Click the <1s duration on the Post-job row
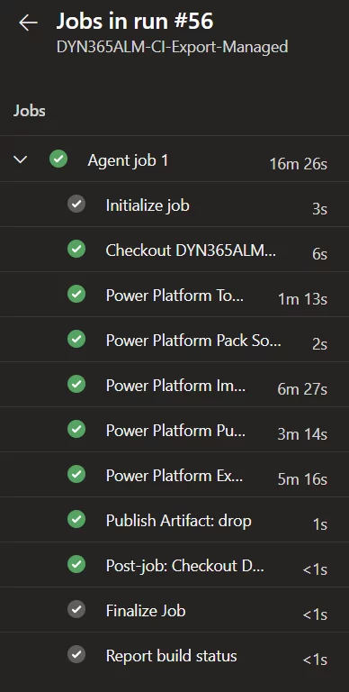Viewport: 349px width, 692px height. click(x=315, y=569)
